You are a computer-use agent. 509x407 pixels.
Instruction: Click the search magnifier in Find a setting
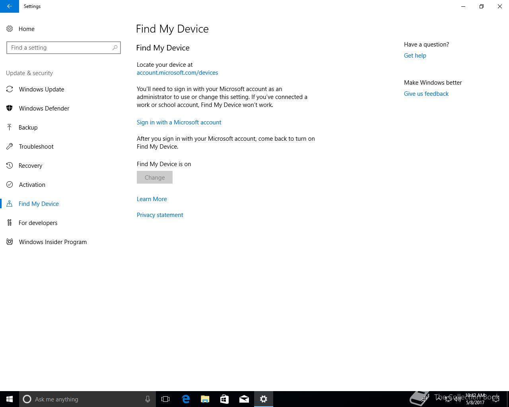coord(115,48)
